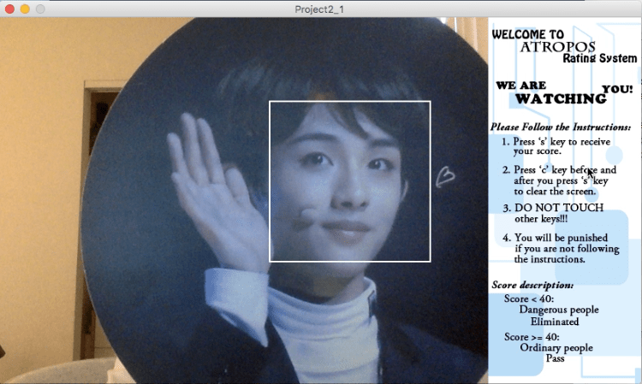Select 'Please Follow the Instructions:' header
642x384 pixels.
click(x=560, y=127)
